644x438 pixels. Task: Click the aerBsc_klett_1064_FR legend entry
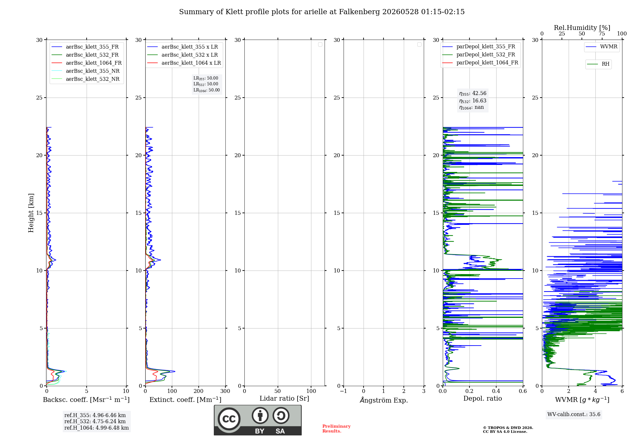pyautogui.click(x=87, y=63)
